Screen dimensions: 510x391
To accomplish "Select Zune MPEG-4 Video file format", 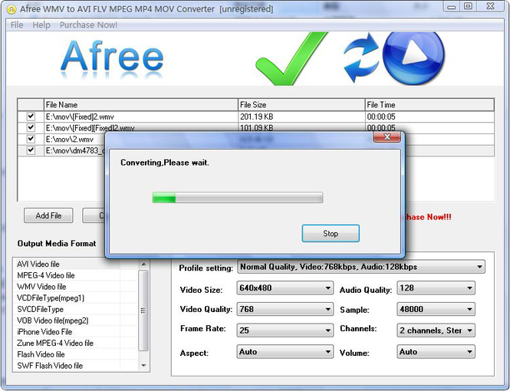I will point(75,343).
